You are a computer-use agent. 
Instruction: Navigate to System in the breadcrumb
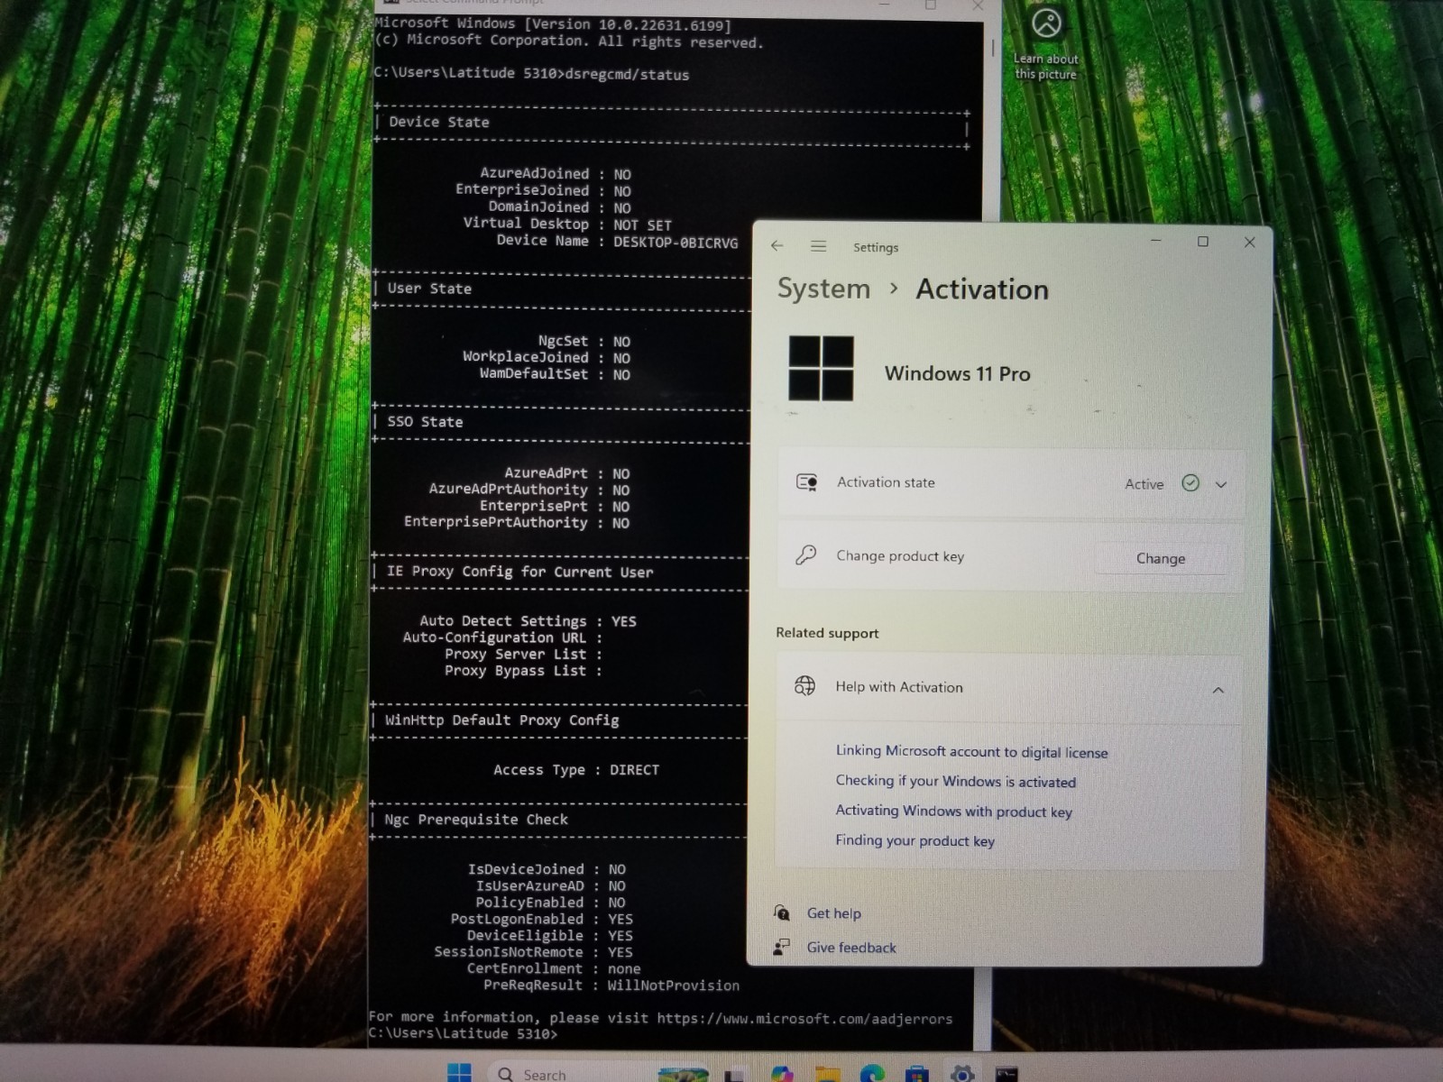pyautogui.click(x=823, y=289)
